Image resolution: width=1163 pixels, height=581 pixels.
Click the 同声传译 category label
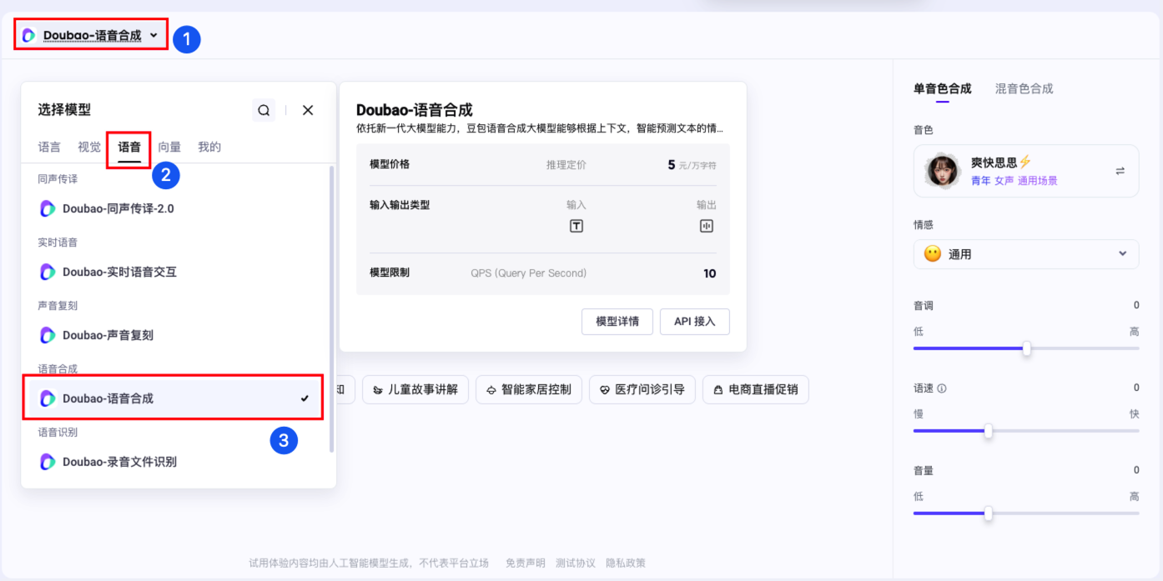point(58,179)
